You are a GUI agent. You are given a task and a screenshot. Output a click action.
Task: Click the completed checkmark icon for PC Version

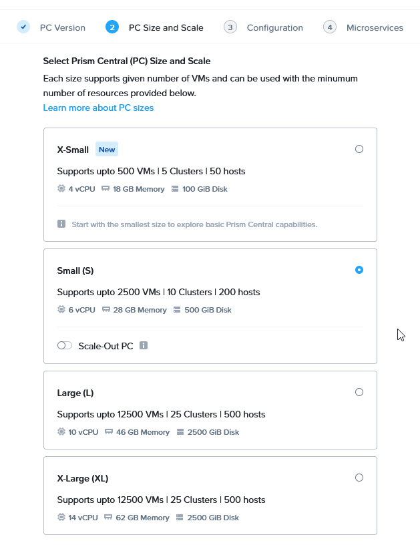click(24, 27)
